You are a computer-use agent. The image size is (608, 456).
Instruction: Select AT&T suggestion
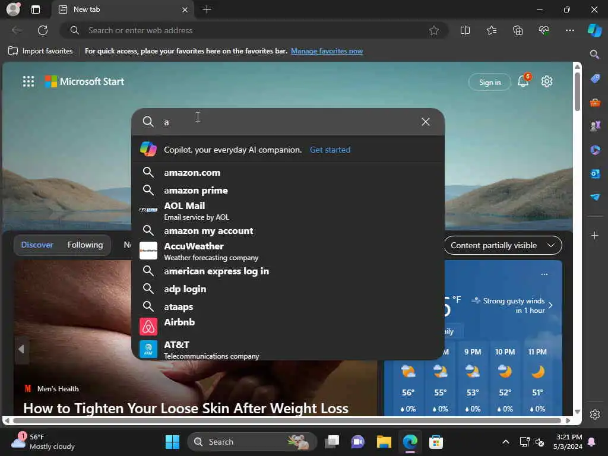point(288,349)
